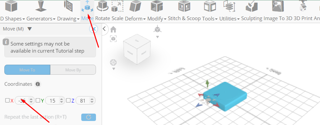Click the Home view icon
This screenshot has height=125, width=320.
point(113,30)
